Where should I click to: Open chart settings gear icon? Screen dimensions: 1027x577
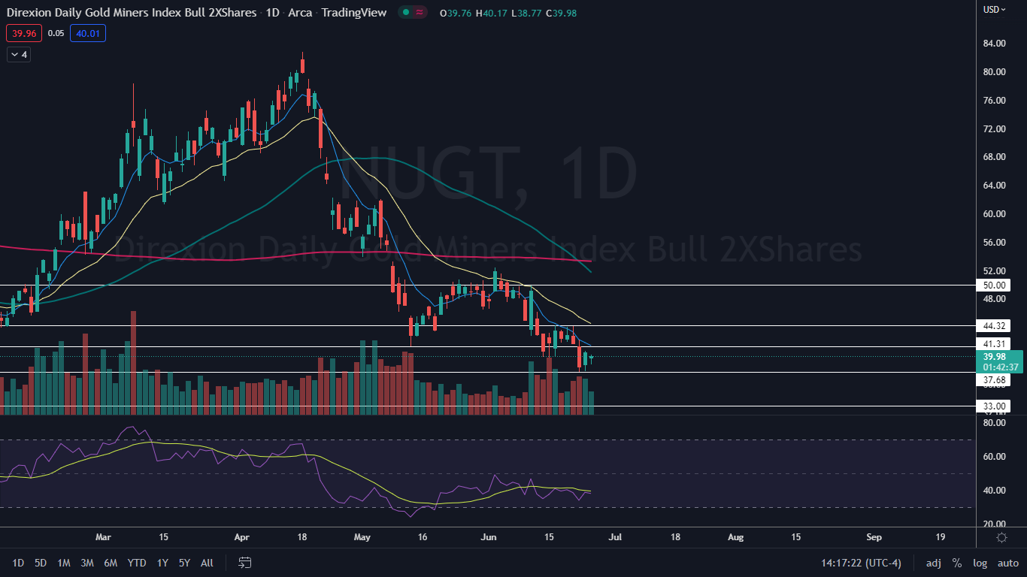(x=1001, y=538)
